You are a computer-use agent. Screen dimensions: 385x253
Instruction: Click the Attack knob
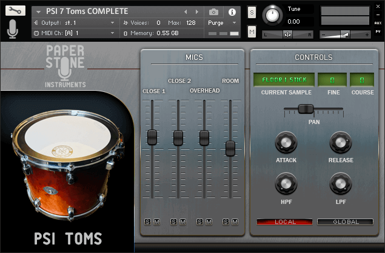tap(286, 142)
